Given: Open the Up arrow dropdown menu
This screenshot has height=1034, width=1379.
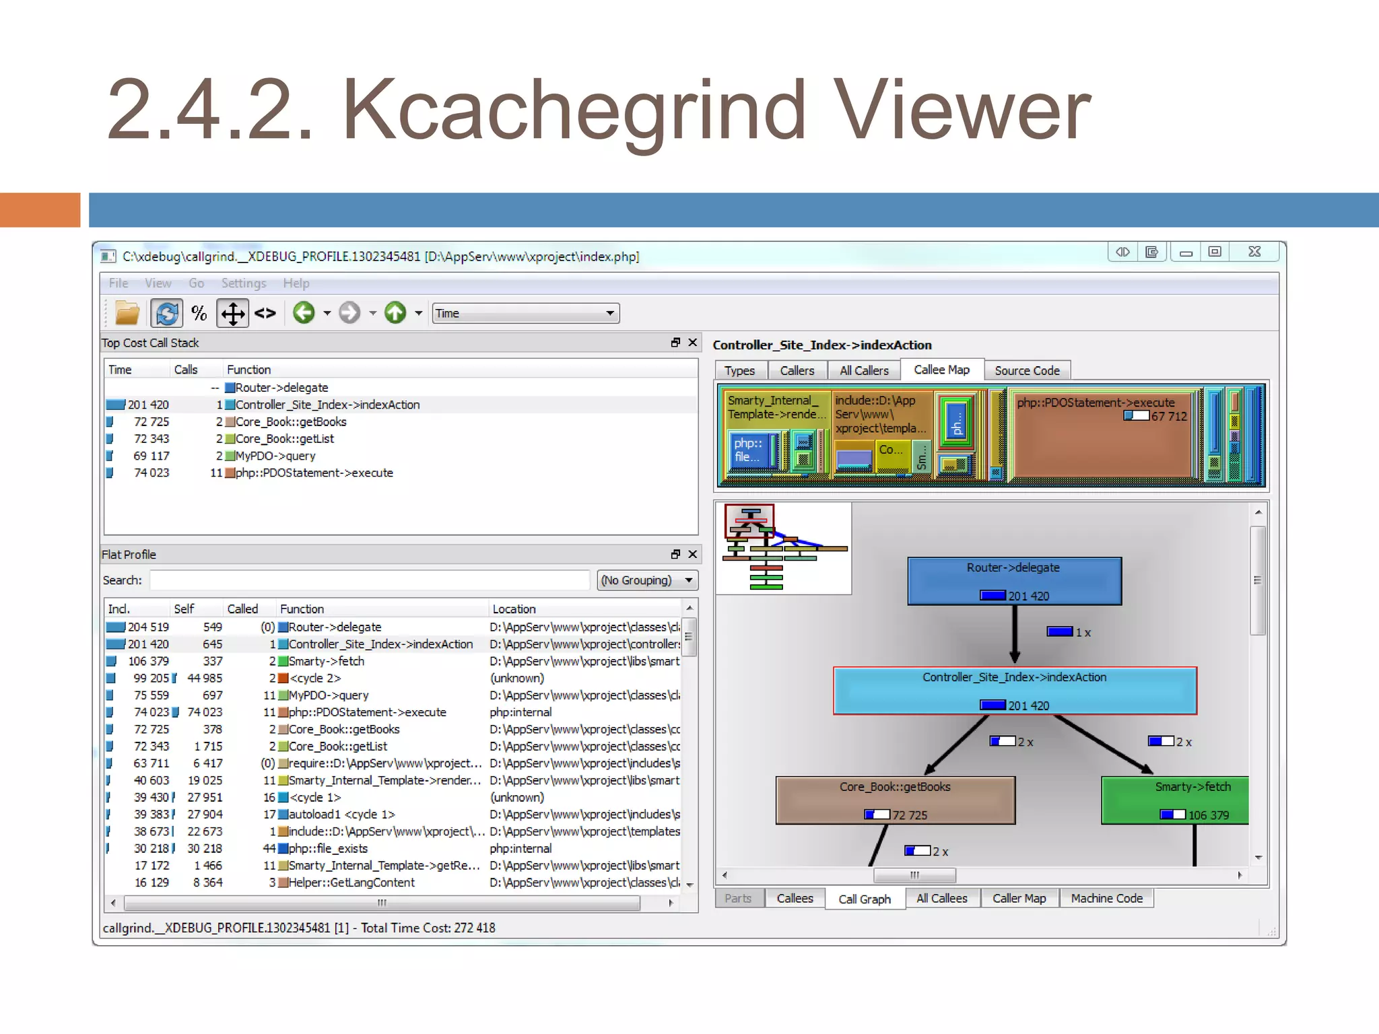Looking at the screenshot, I should [419, 313].
